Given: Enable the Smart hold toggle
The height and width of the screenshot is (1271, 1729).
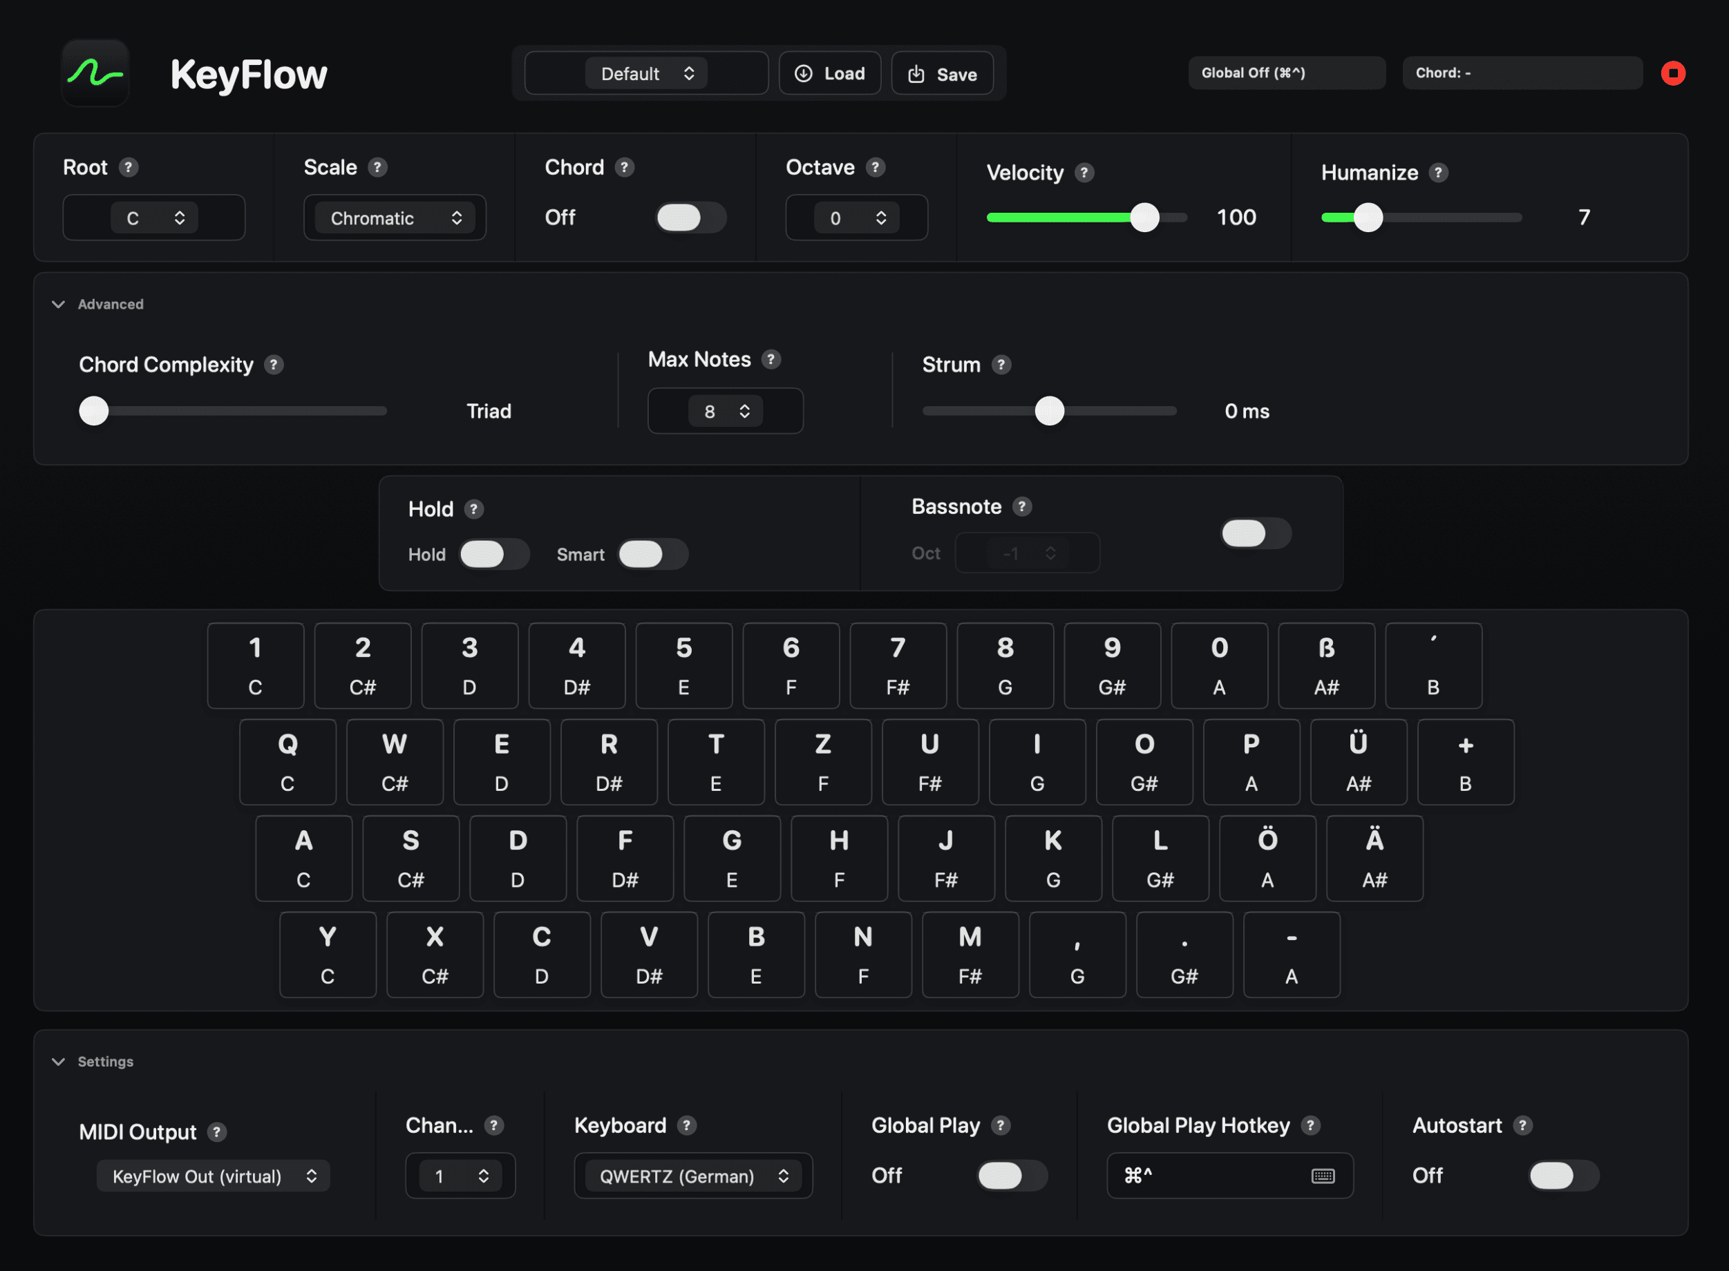Looking at the screenshot, I should [652, 554].
